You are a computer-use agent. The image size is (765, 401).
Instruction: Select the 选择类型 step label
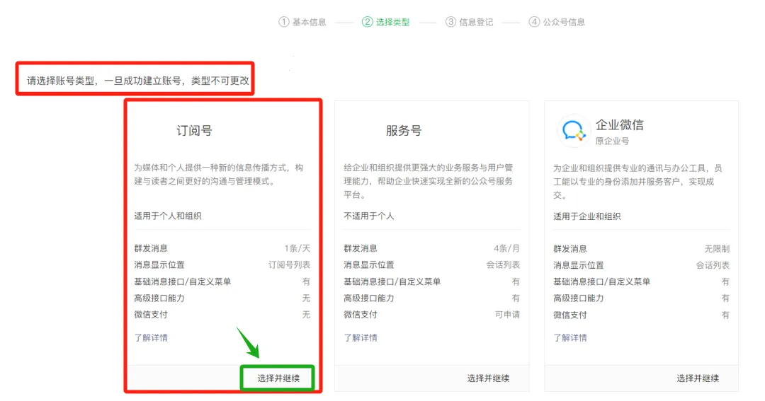click(392, 22)
